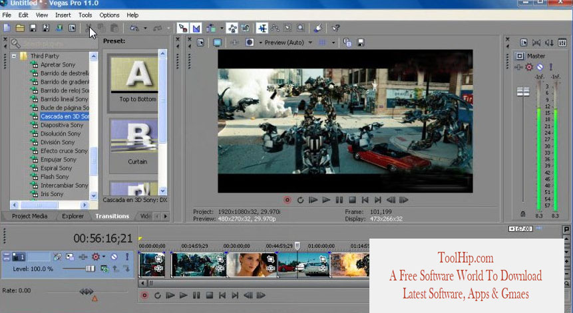Click the Auto Ripple icon
The height and width of the screenshot is (313, 573).
click(211, 28)
